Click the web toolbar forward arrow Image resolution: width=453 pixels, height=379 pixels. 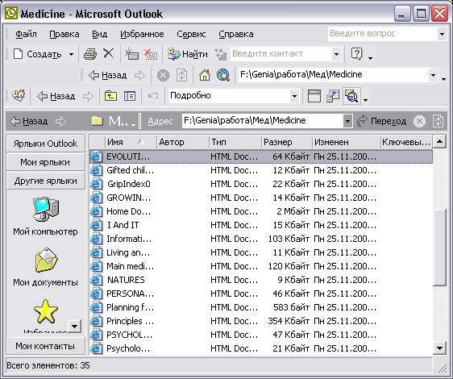point(139,76)
